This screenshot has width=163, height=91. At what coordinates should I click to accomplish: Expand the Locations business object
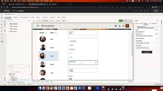(x=9, y=31)
